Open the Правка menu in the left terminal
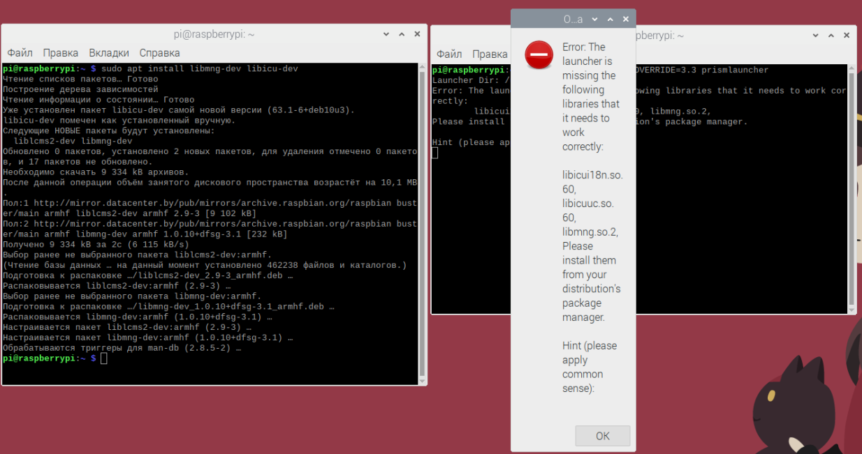This screenshot has width=862, height=454. tap(60, 53)
